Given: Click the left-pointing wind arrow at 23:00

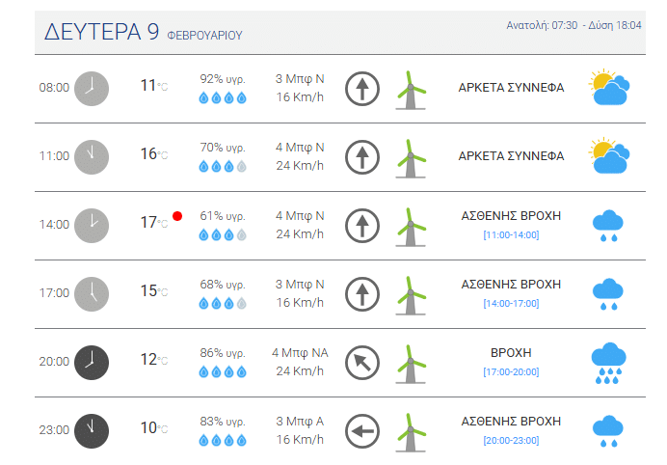Looking at the screenshot, I should tap(362, 430).
